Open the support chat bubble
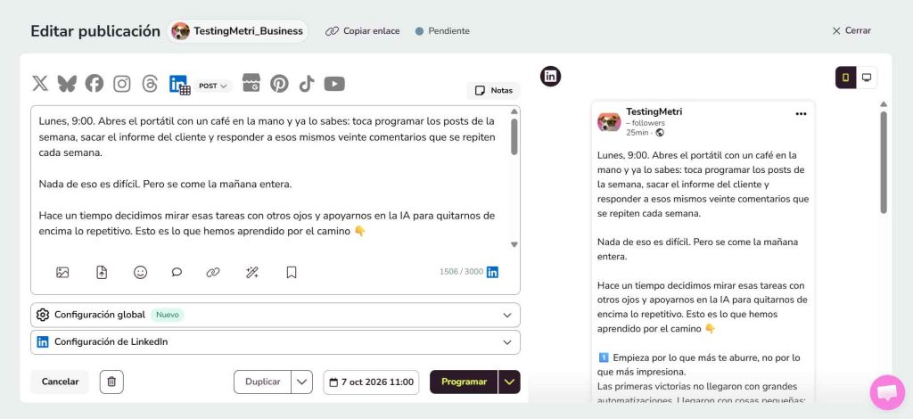Screen dimensions: 913x419 (887, 392)
